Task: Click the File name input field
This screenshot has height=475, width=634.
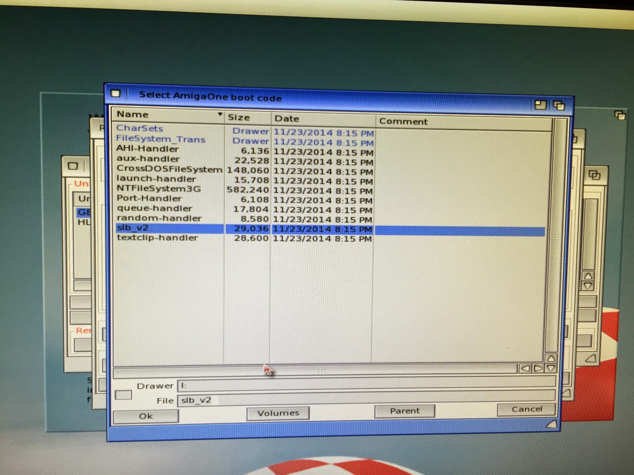Action: pos(367,399)
